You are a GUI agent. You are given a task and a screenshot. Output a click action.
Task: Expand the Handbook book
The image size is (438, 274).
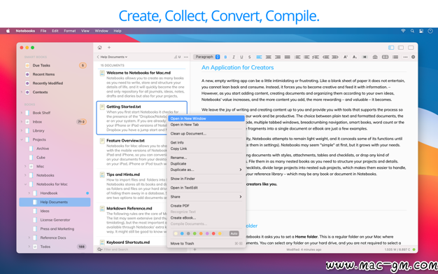[29, 193]
